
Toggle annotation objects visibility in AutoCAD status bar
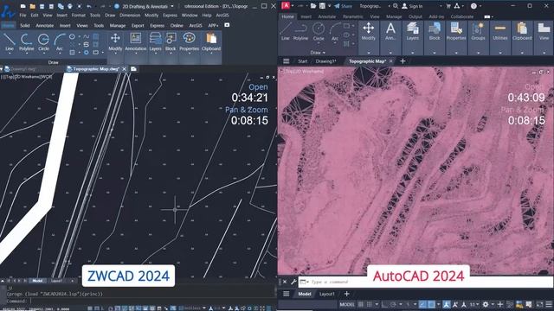[x=447, y=304]
